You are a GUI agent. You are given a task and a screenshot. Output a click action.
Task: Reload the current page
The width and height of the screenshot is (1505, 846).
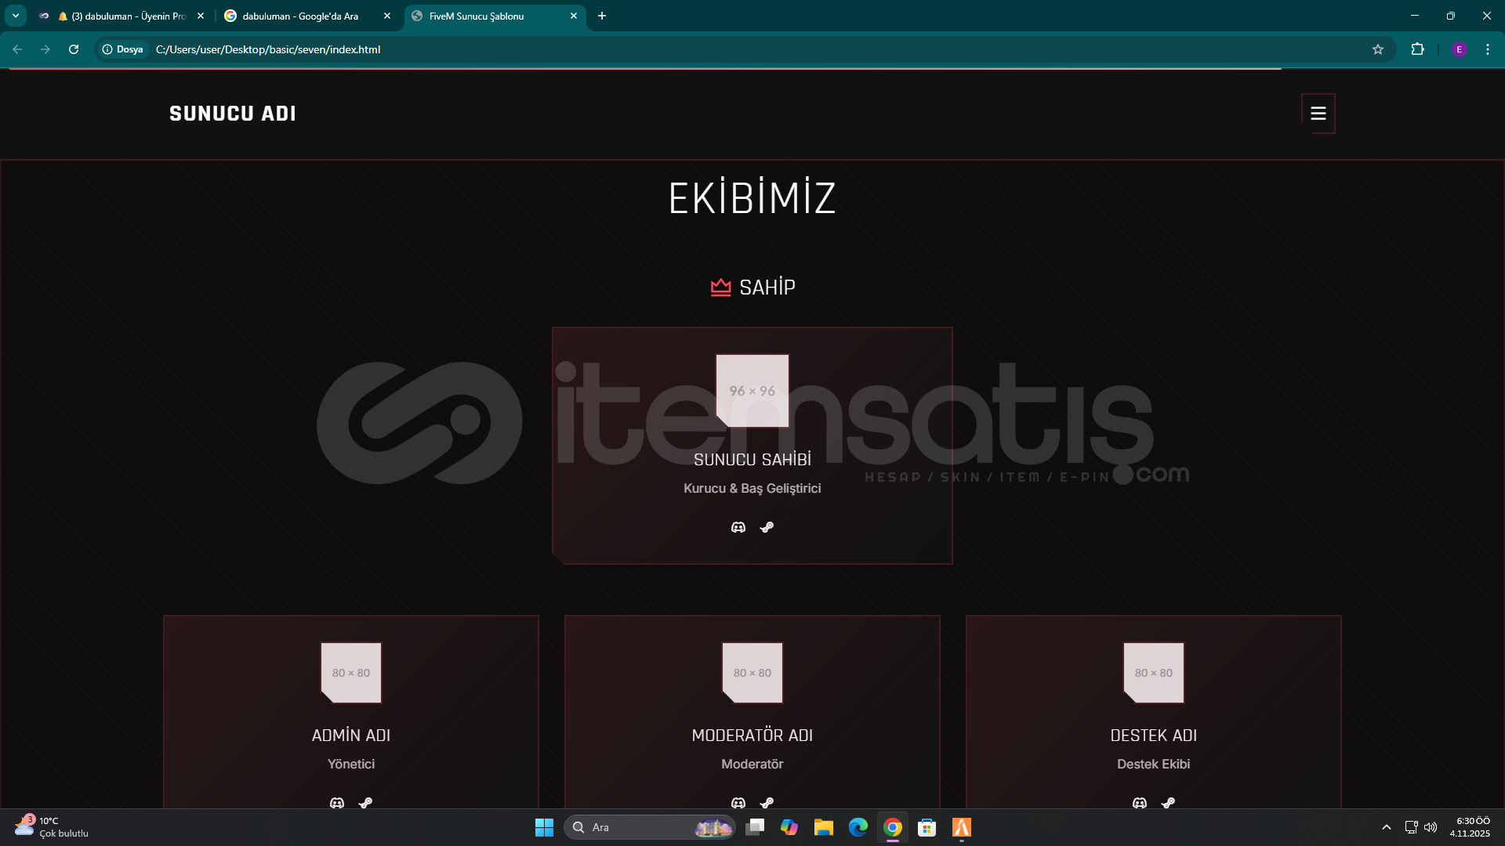(x=74, y=49)
